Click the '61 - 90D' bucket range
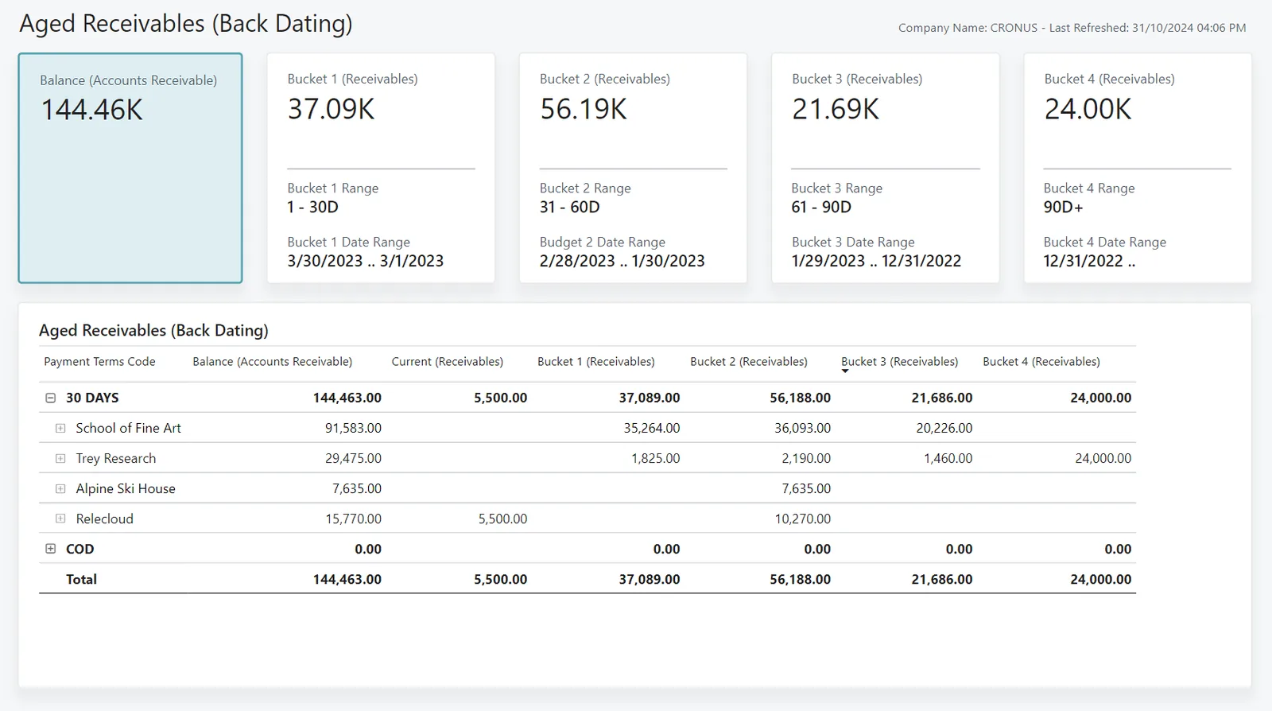The image size is (1272, 711). [821, 208]
